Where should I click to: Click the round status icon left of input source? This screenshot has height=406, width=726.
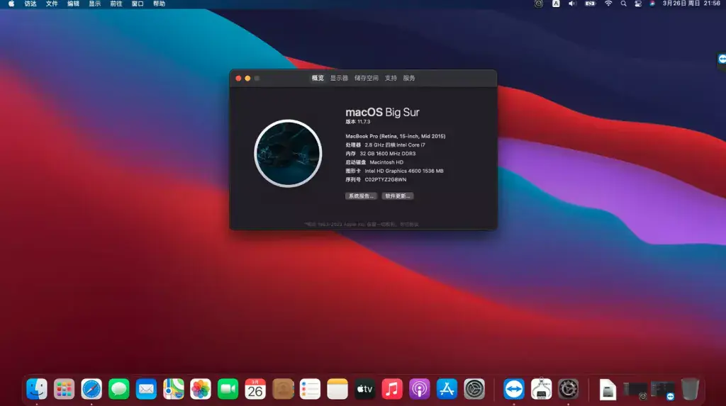539,4
